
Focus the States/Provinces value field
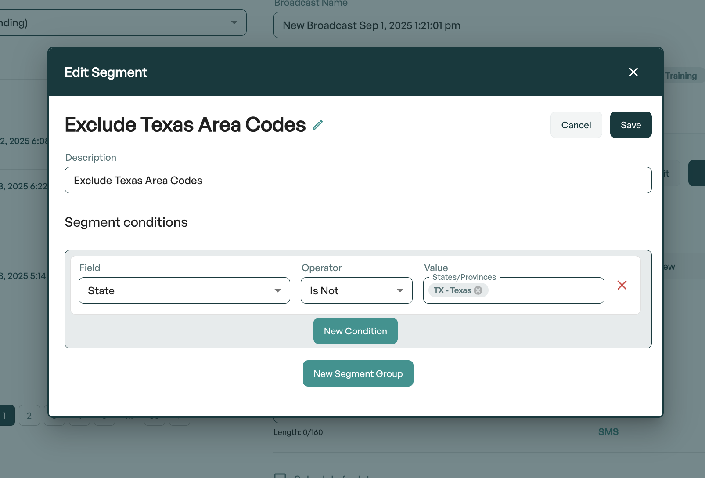(x=544, y=291)
